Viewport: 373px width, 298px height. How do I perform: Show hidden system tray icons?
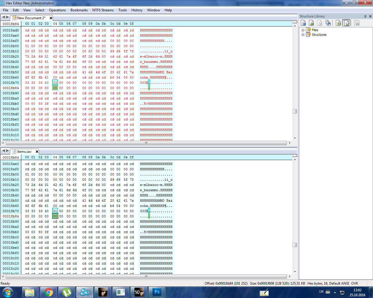335,292
